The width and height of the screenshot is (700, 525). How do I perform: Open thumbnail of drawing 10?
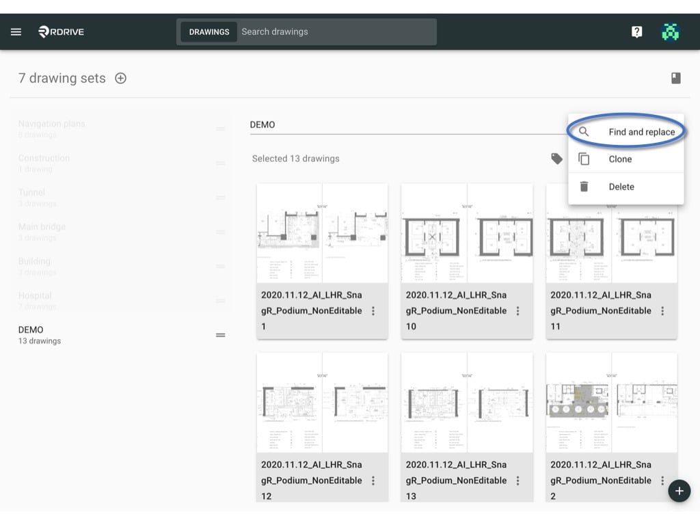click(x=467, y=233)
